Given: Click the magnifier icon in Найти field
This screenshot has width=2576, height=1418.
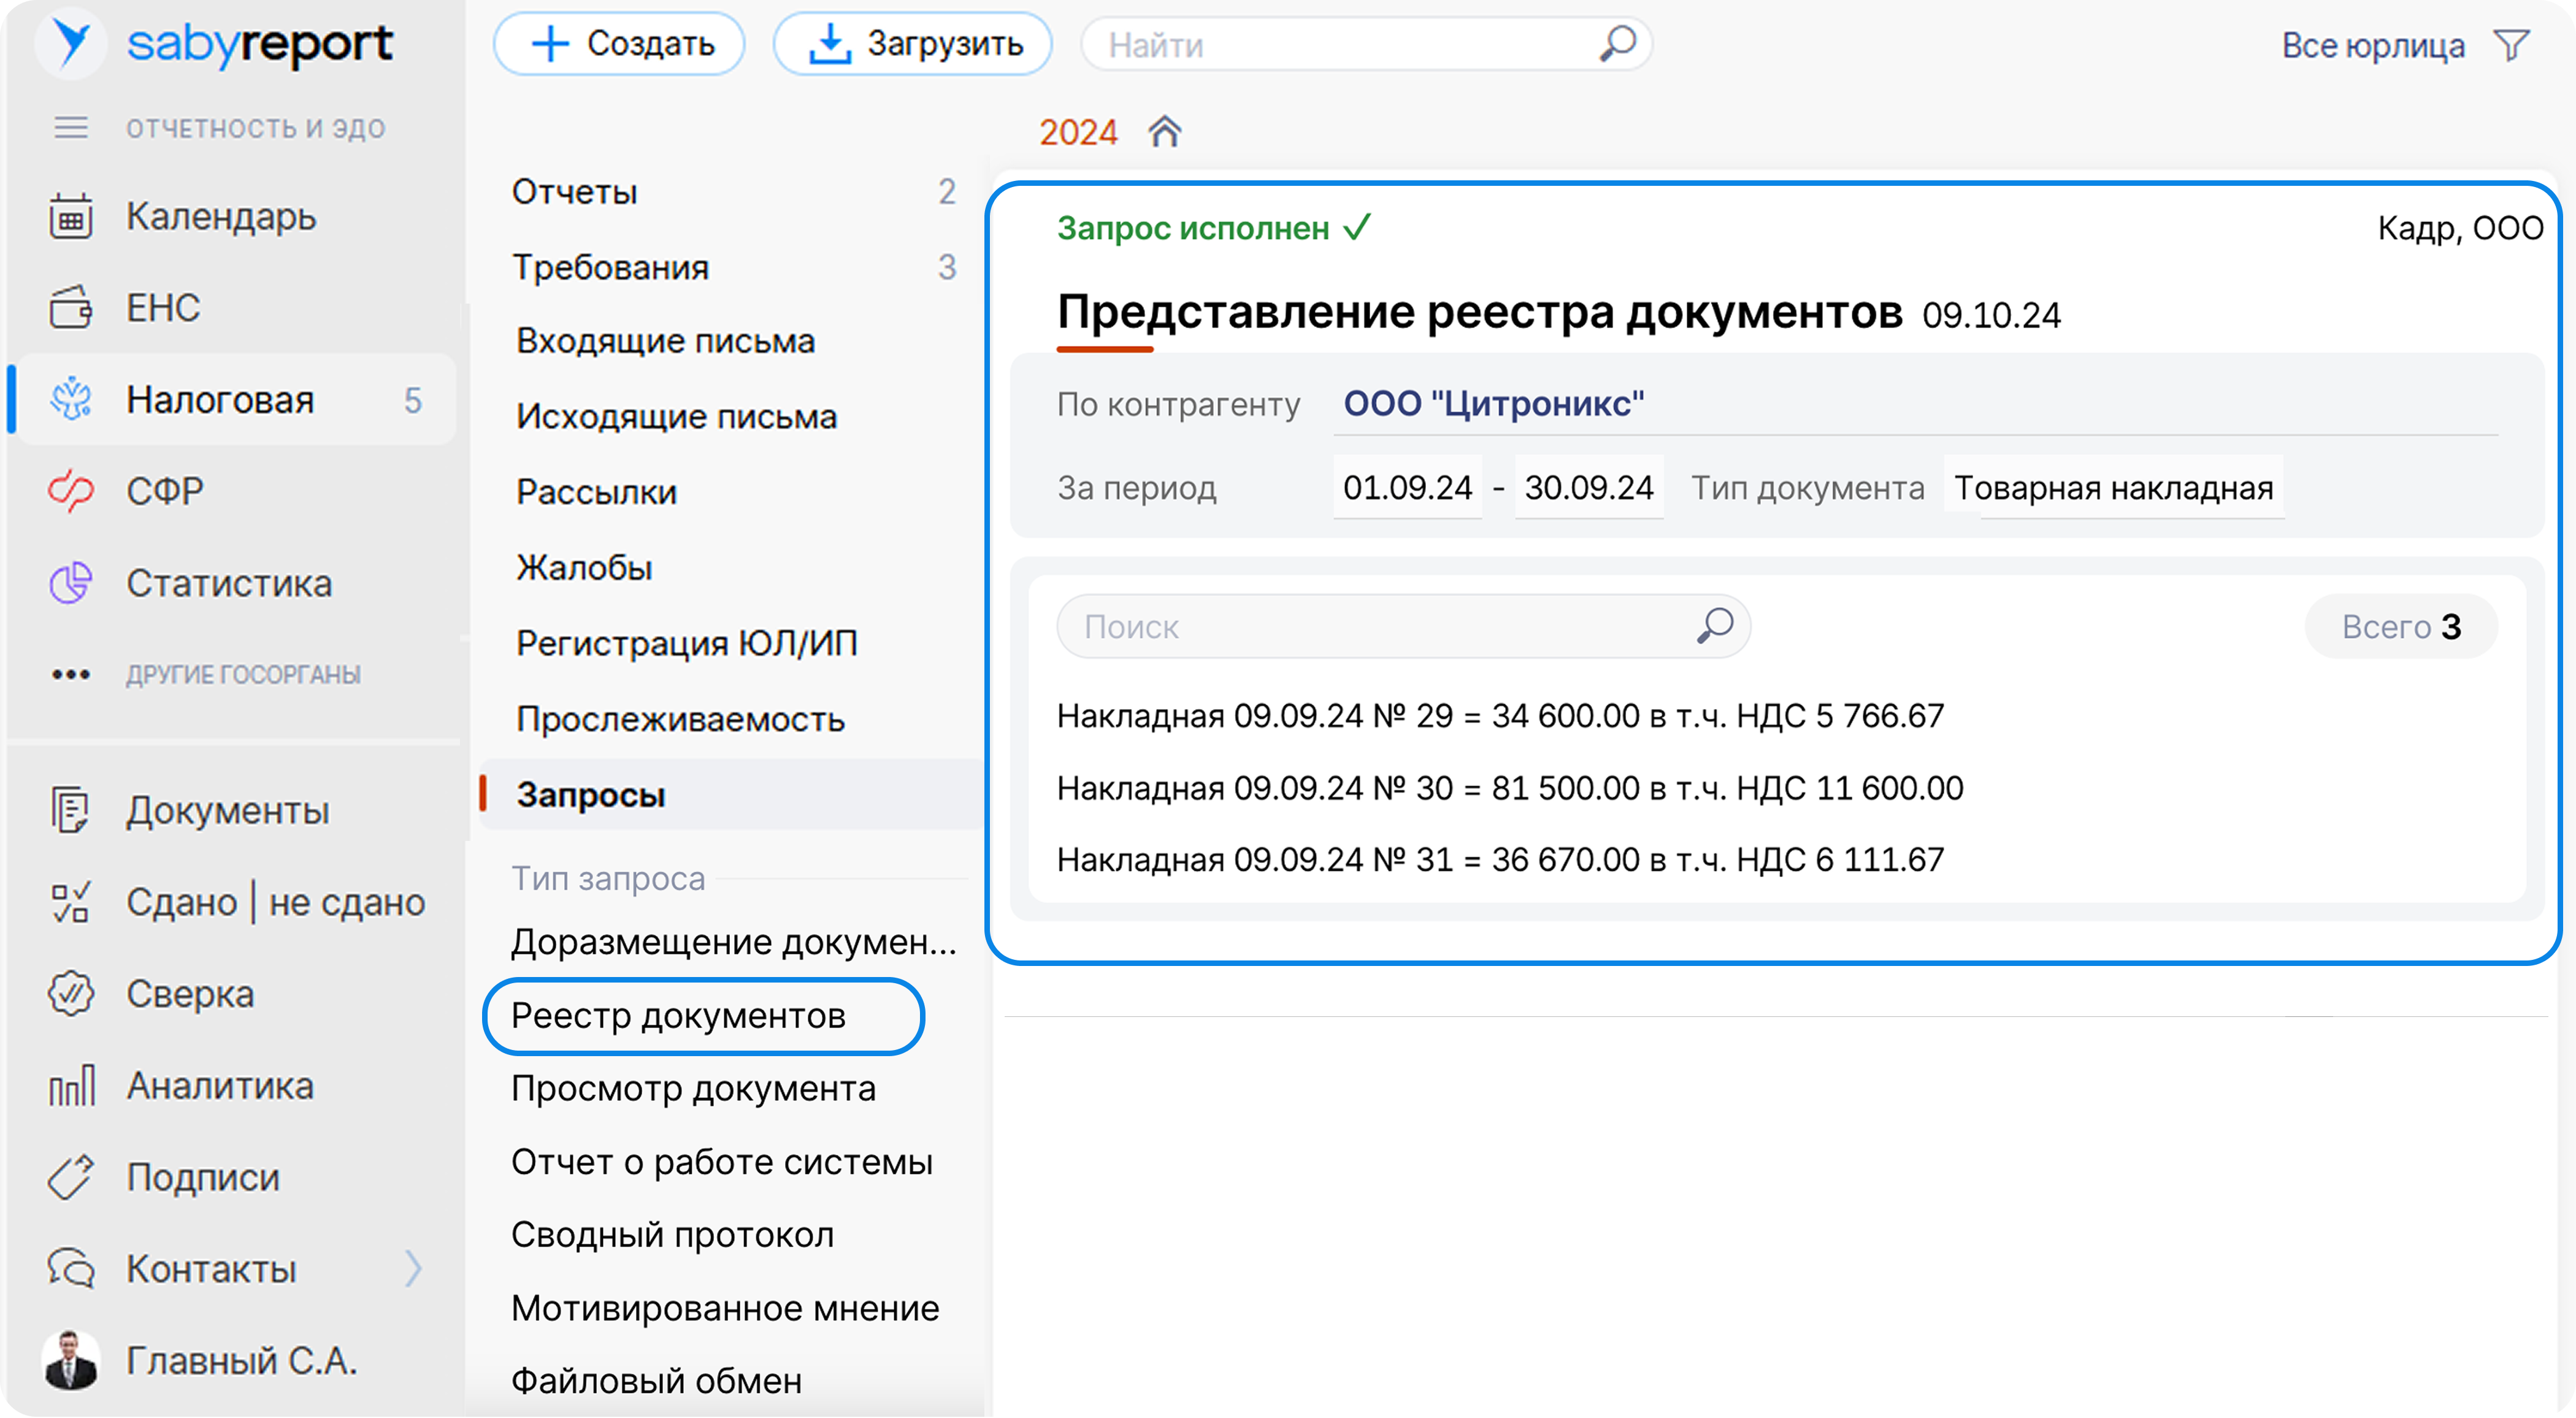Looking at the screenshot, I should point(1617,44).
